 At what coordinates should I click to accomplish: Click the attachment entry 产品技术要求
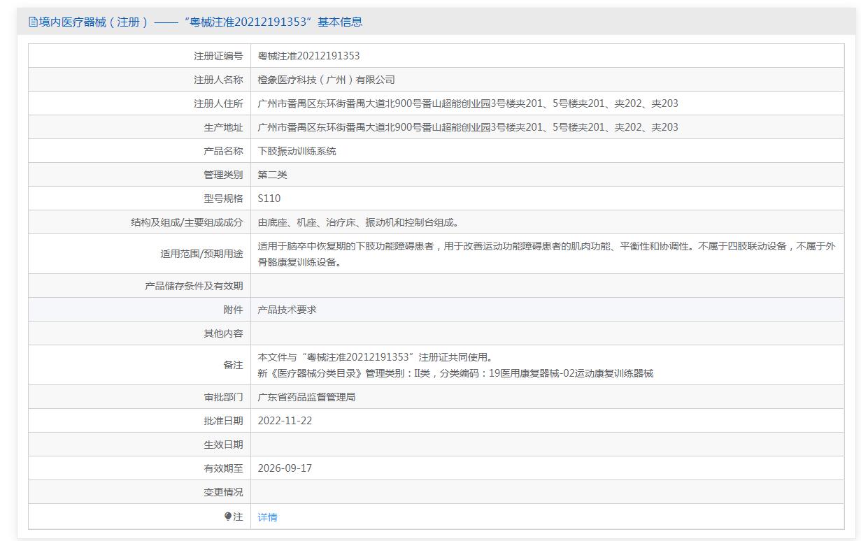click(287, 309)
